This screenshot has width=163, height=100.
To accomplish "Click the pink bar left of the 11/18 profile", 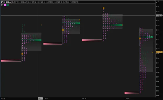I will [x=53, y=44].
